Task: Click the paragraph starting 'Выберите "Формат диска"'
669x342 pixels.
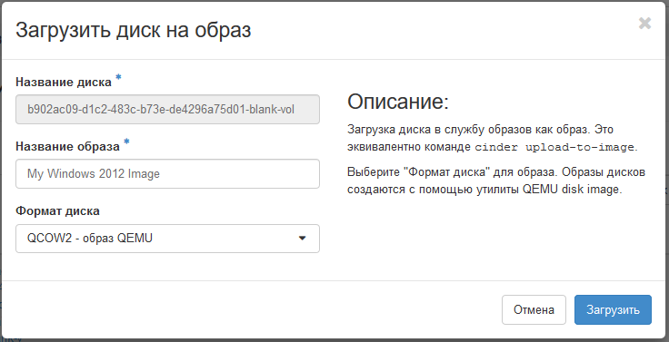Action: tap(496, 181)
